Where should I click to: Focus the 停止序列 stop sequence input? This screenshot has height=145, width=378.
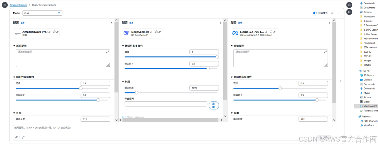[166, 104]
